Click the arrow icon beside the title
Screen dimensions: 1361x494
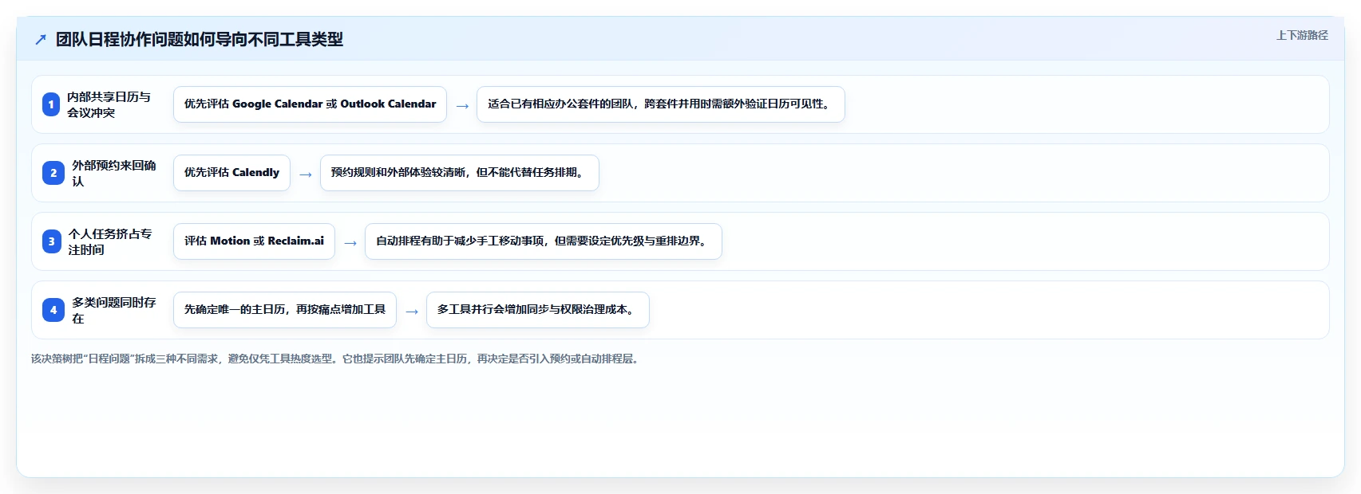coord(41,39)
